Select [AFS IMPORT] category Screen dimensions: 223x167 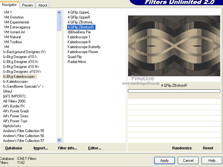(x=14, y=96)
